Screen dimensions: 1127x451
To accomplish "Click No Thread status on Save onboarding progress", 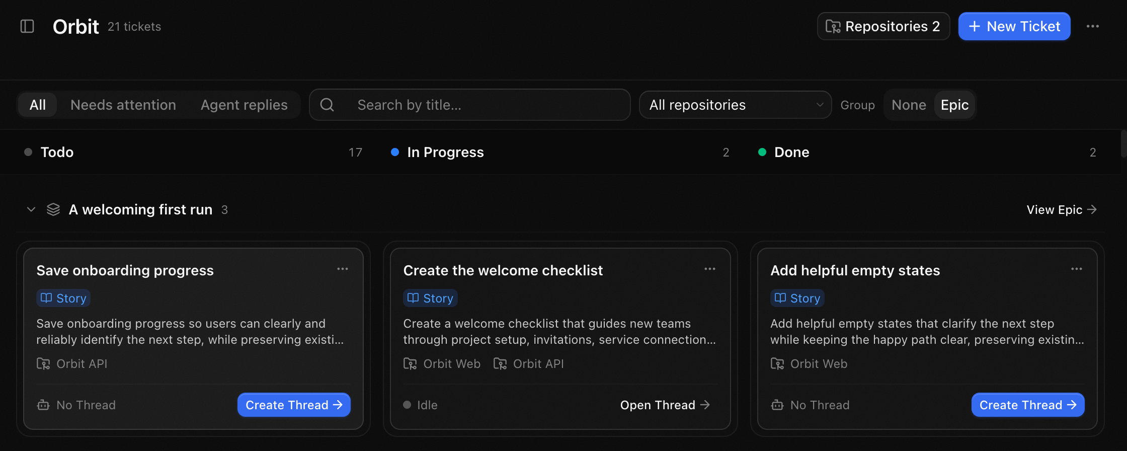I will 76,405.
